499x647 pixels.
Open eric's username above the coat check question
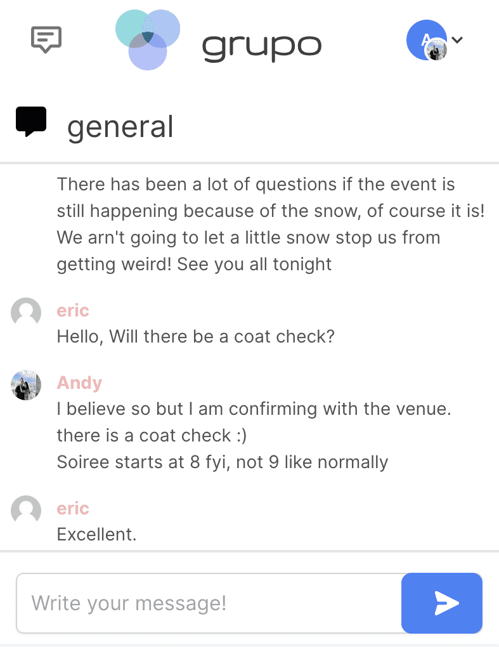coord(73,311)
